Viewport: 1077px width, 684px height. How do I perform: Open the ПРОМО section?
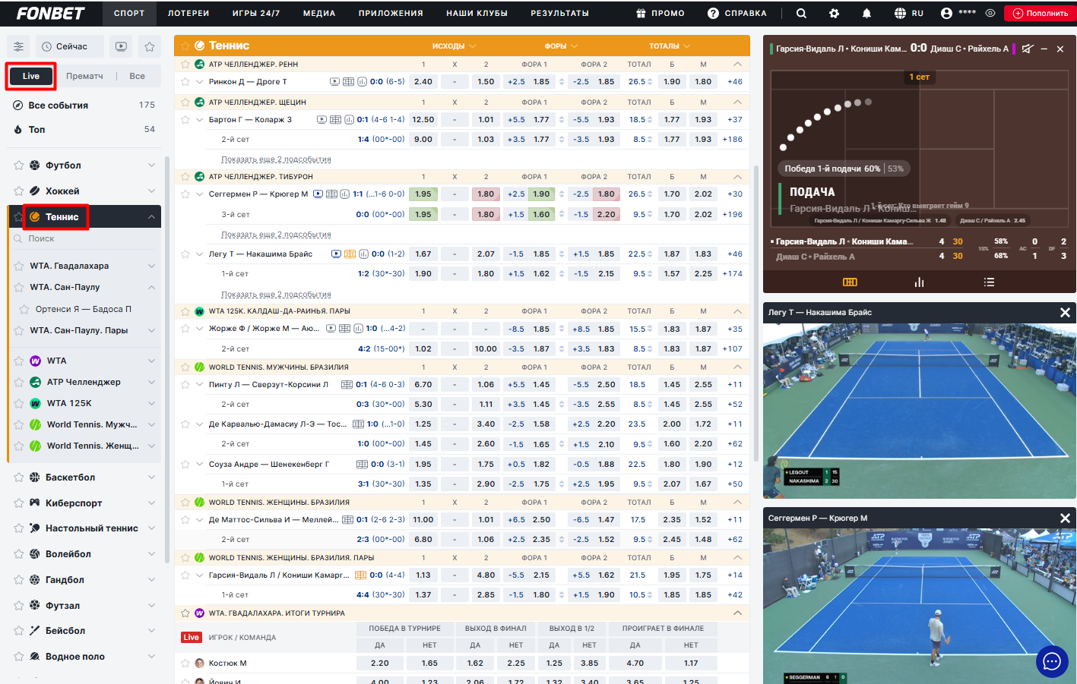660,13
